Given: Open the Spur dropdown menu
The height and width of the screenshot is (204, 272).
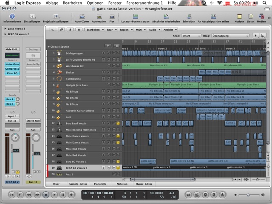Looking at the screenshot, I should [111, 30].
